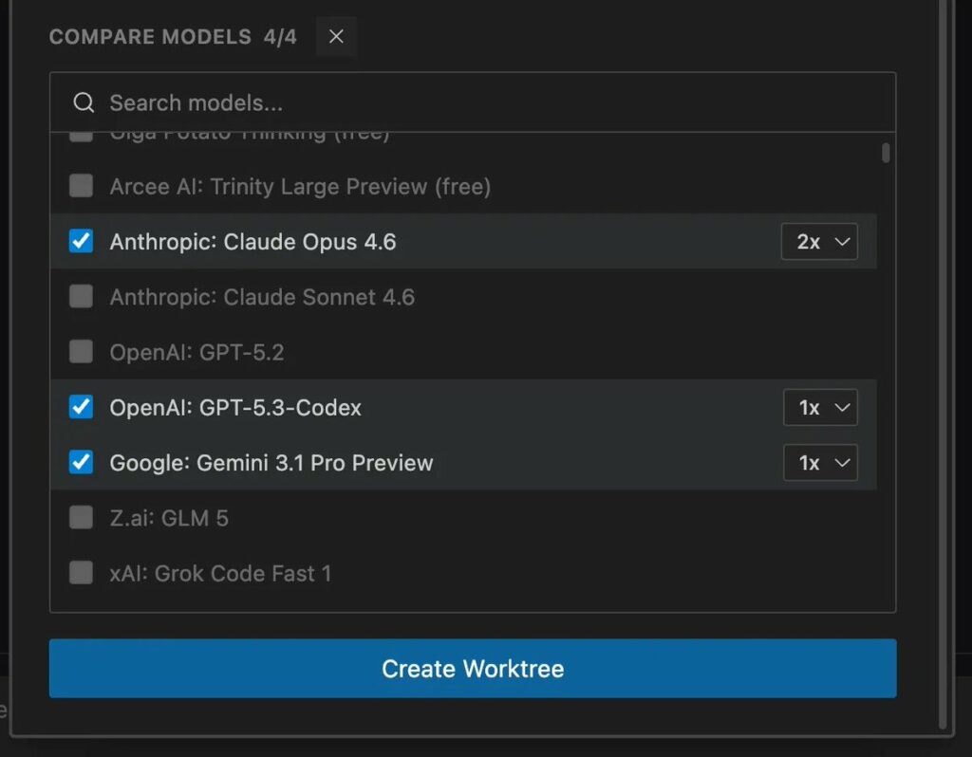
Task: Check the xAI Grok Code Fast 1 box
Action: [82, 573]
